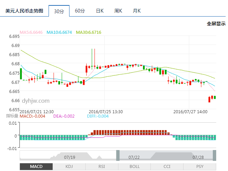This screenshot has height=171, width=228.
Task: Select the 日K daily candlestick tab
Action: point(99,11)
